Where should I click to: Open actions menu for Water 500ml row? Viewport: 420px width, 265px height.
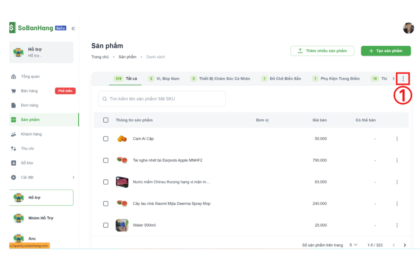click(397, 225)
